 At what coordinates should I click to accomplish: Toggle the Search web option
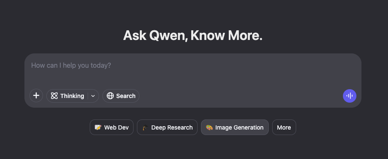point(121,96)
